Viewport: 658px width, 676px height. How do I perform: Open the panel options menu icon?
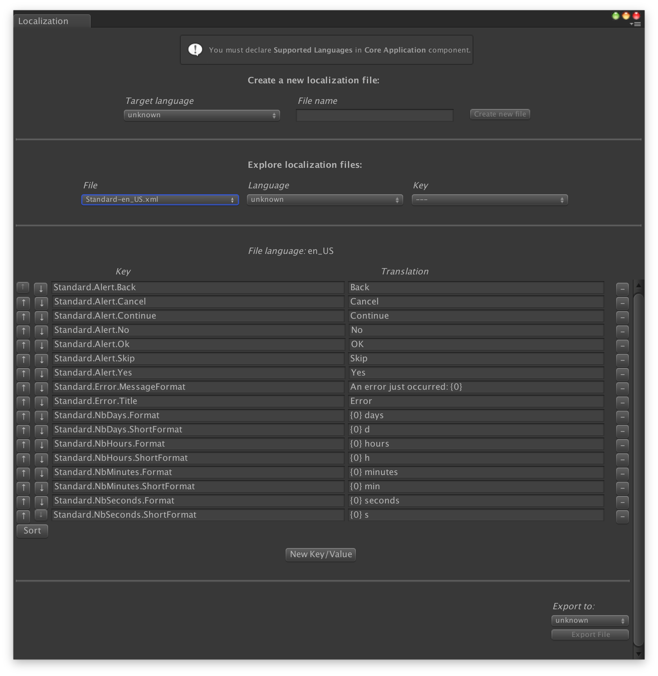(636, 24)
